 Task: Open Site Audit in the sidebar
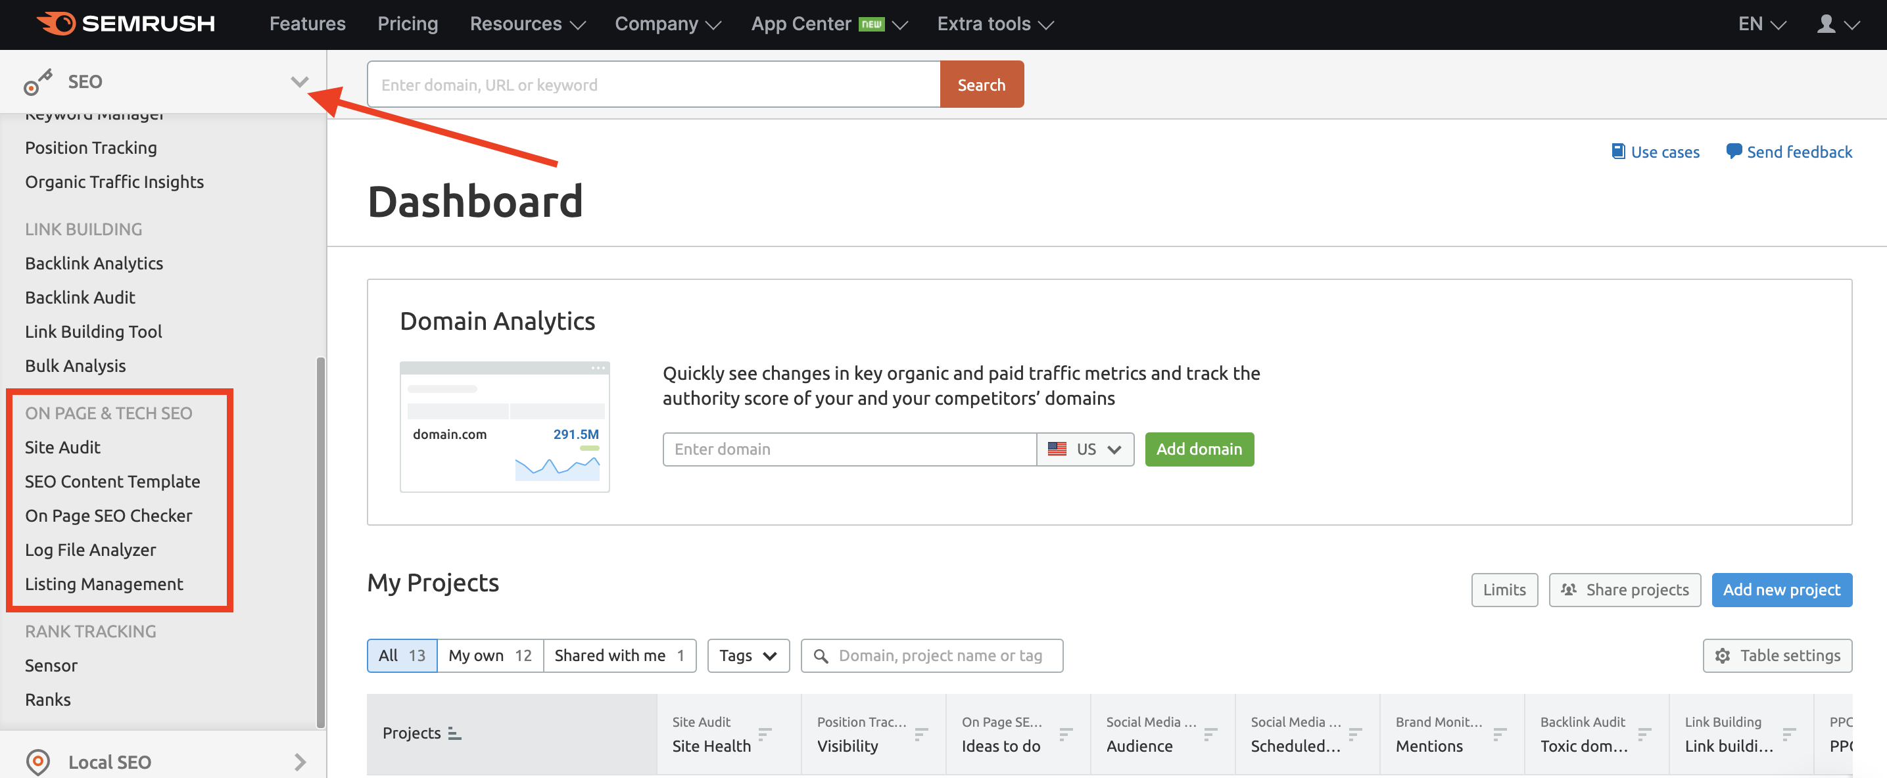point(62,447)
